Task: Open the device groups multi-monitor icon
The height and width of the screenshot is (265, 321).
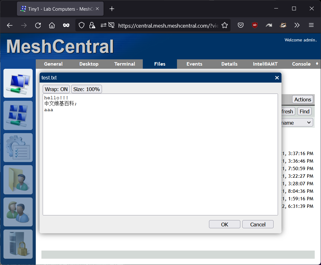Action: pos(18,115)
